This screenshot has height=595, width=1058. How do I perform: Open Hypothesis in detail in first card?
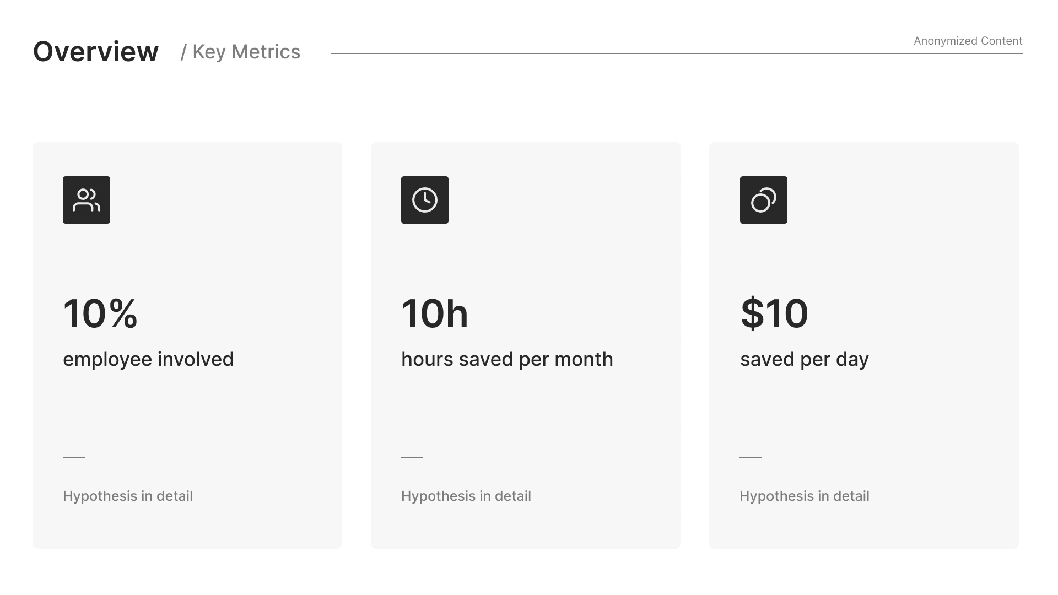pos(128,496)
